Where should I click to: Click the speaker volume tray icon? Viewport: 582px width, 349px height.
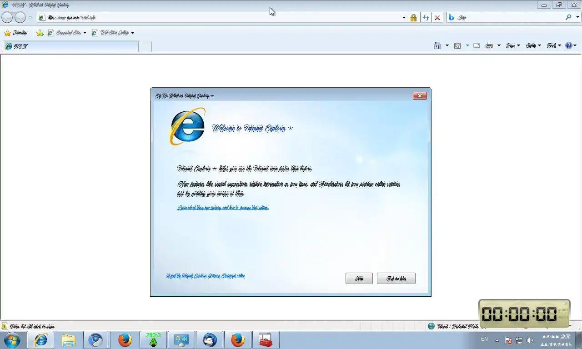point(530,340)
